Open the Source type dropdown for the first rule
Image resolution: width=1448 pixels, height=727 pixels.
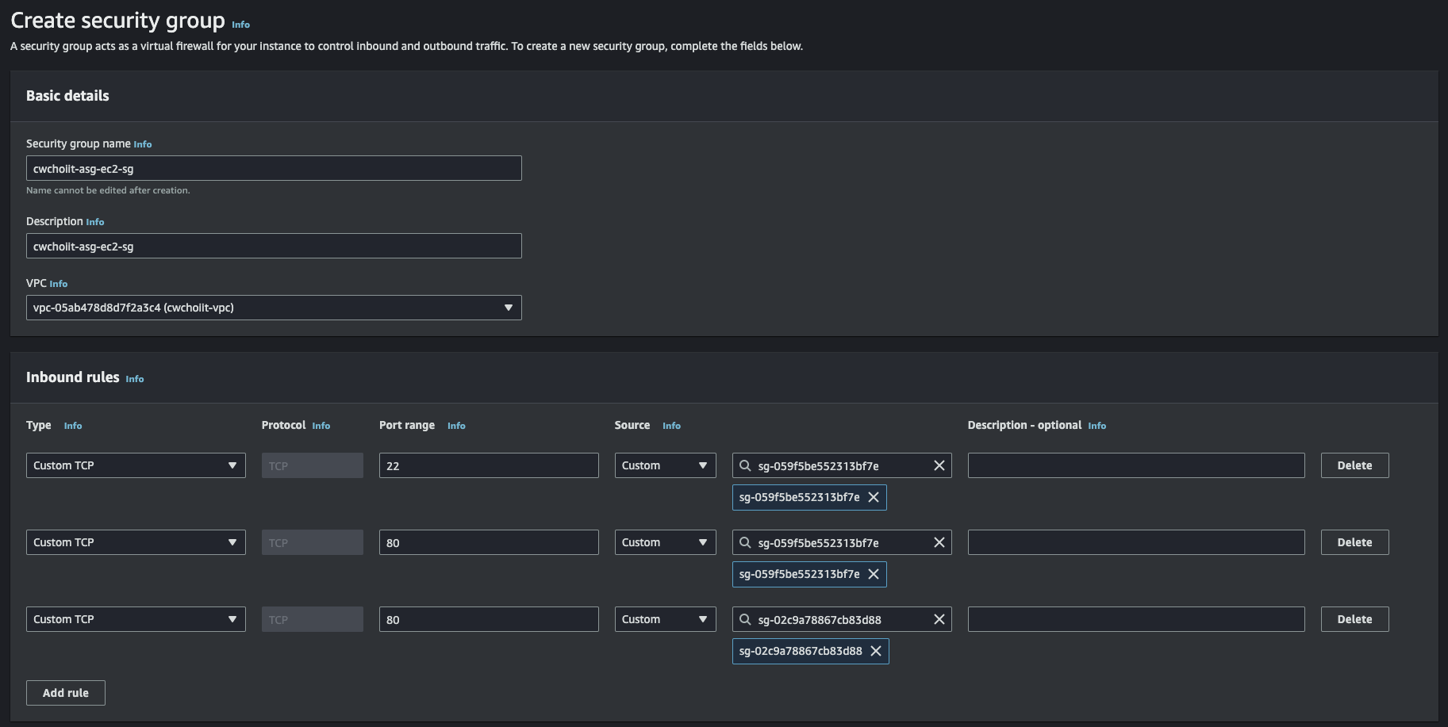point(665,465)
